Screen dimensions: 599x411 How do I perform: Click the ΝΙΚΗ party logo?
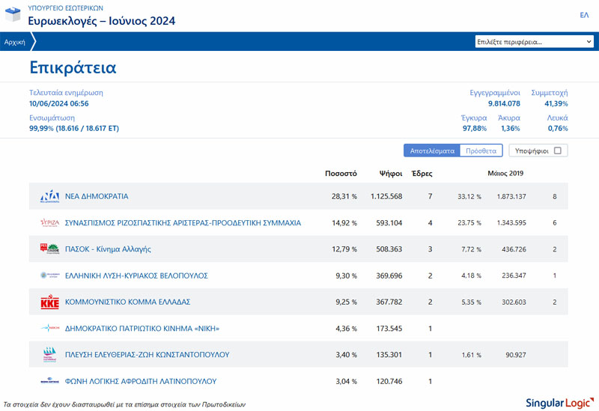tap(49, 328)
